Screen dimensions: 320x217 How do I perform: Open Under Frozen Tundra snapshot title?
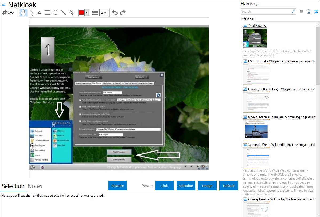coord(282,117)
